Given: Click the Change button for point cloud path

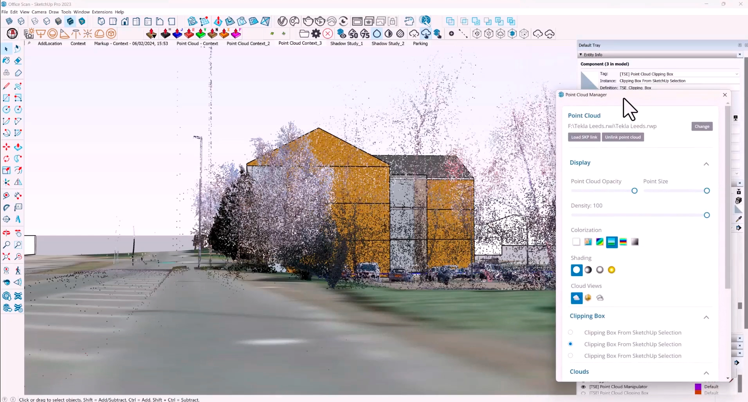Looking at the screenshot, I should click(x=702, y=126).
